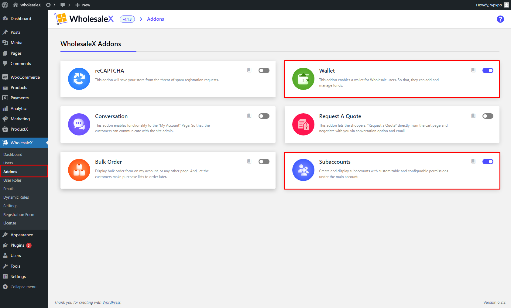Open reCAPTCHA documentation icon

coord(249,70)
